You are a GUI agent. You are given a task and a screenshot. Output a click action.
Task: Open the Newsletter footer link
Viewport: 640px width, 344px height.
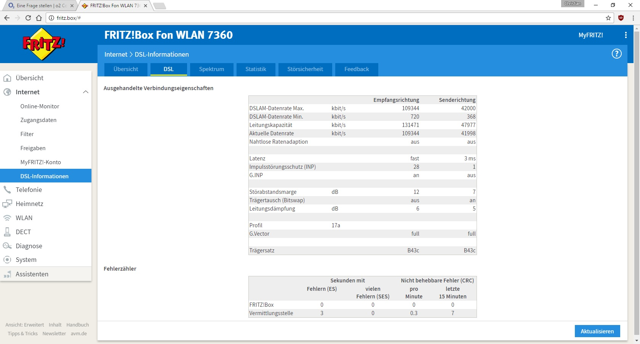point(54,334)
